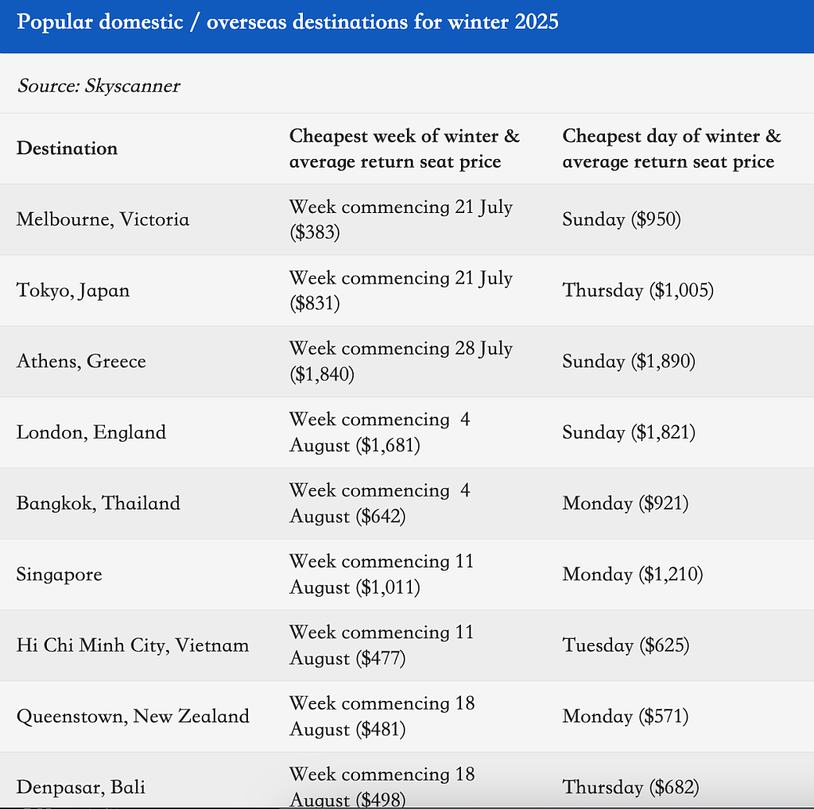Click the Sunday ($950) price cell
Screen dimensions: 814x809
[622, 219]
